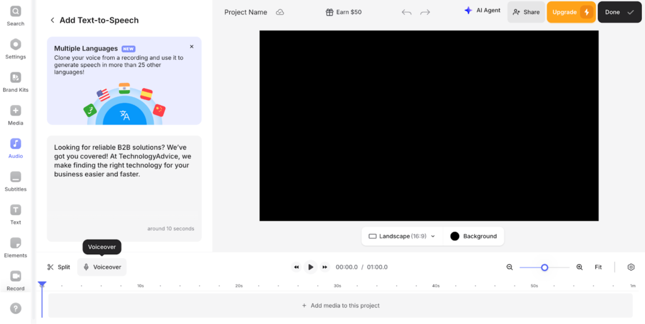This screenshot has height=324, width=645.
Task: Click into the text-to-speech script box
Action: tap(124, 189)
